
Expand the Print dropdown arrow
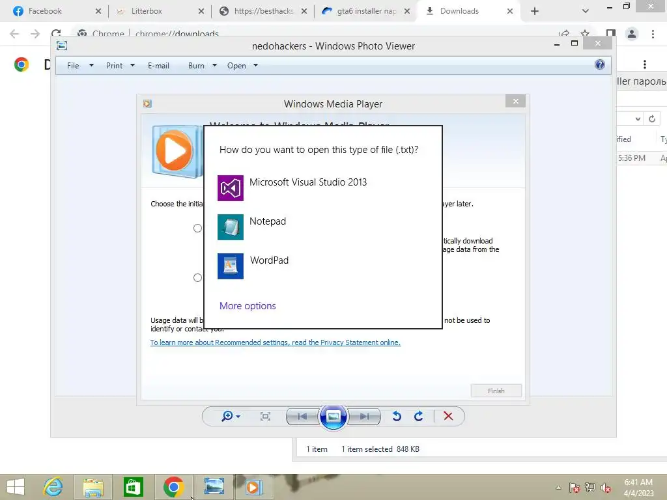coord(132,66)
